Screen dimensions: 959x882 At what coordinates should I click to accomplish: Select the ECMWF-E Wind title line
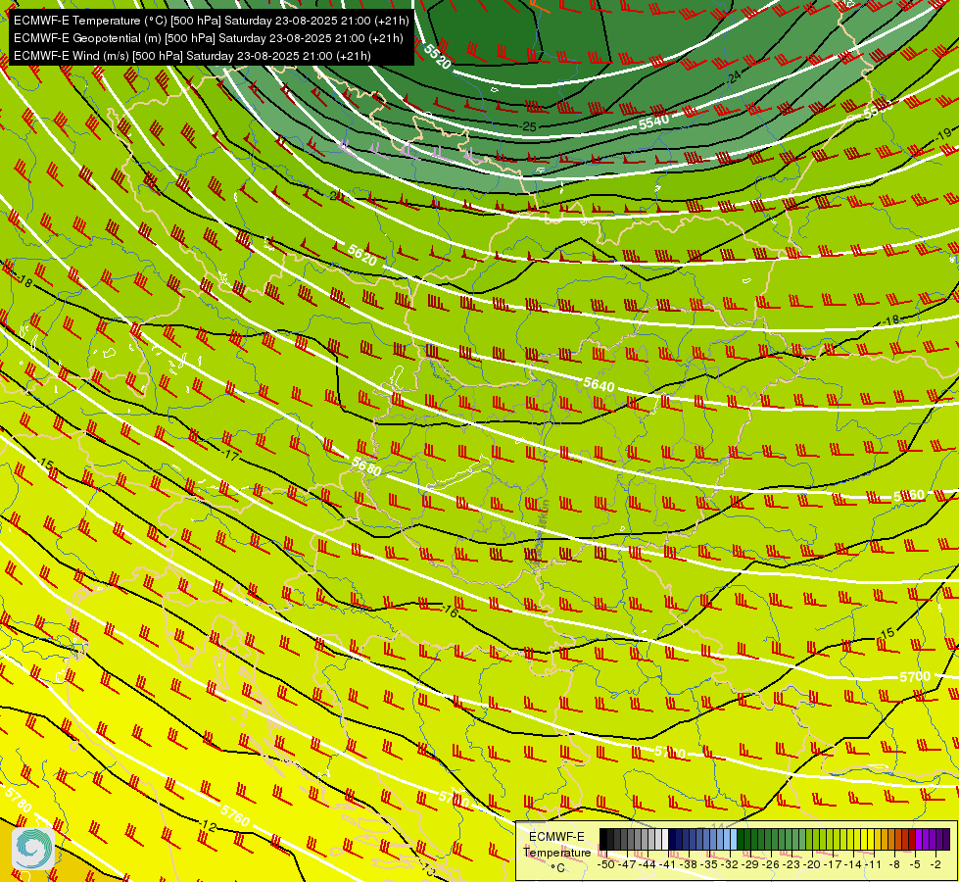click(192, 56)
